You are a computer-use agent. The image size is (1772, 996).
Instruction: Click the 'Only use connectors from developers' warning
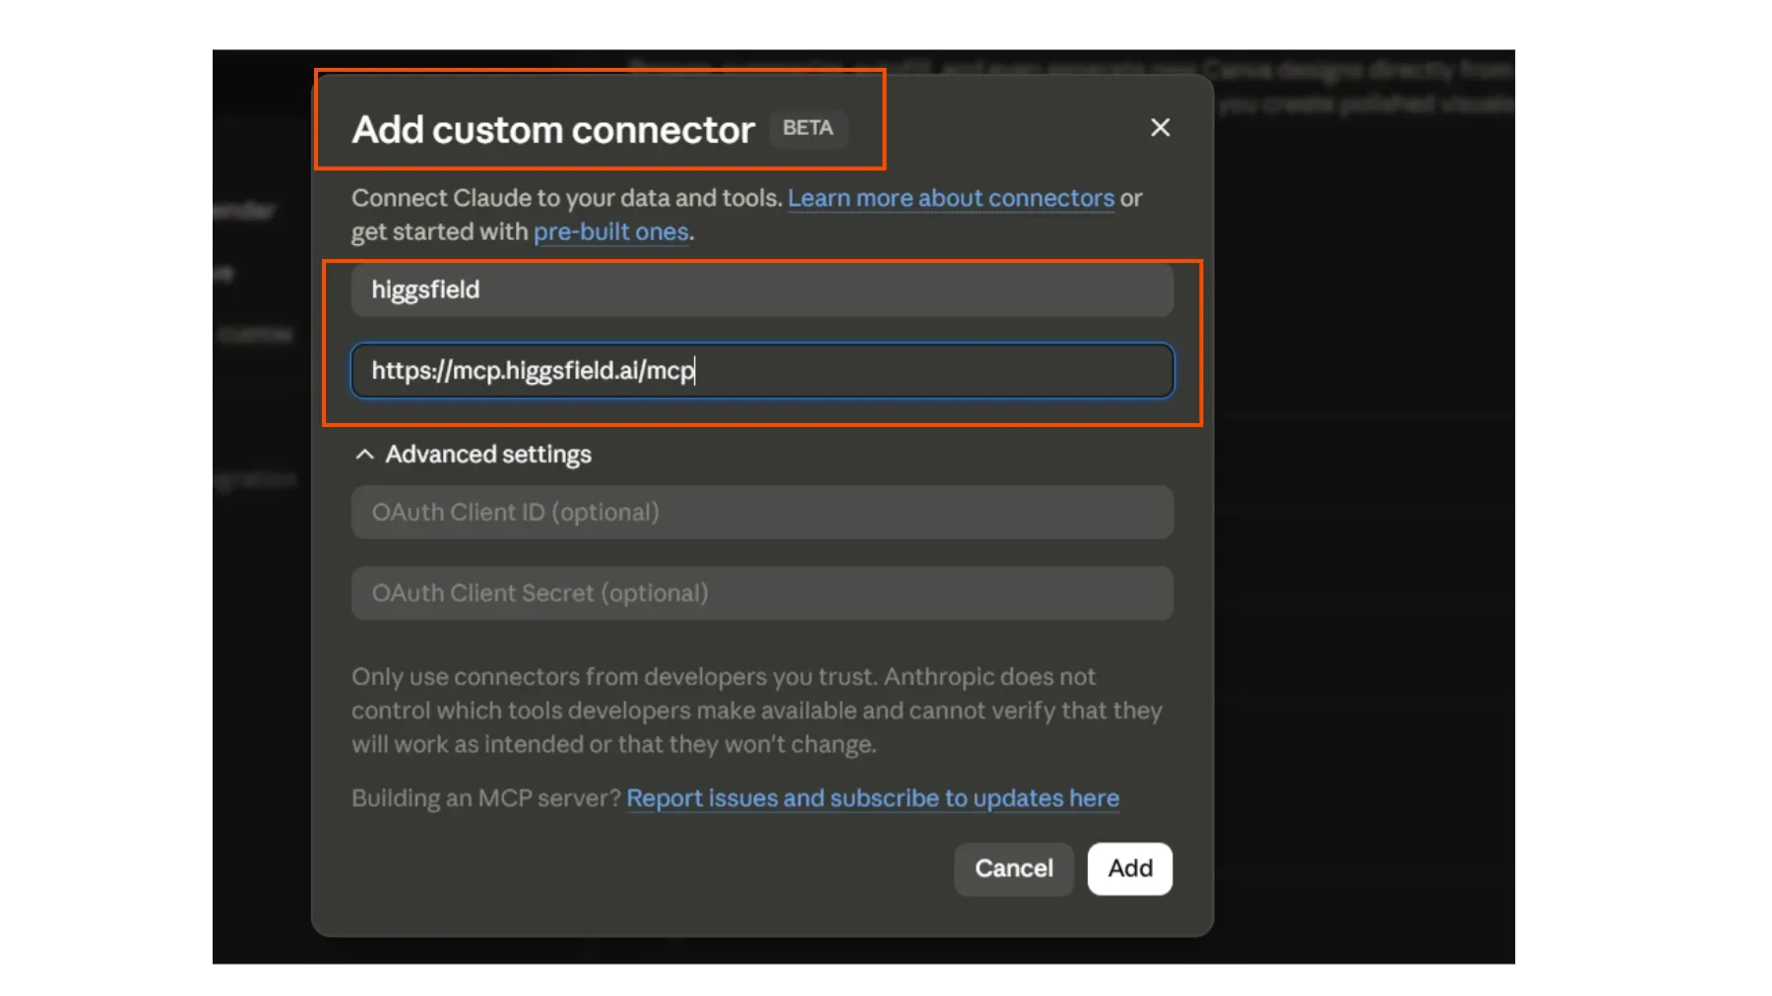click(757, 711)
